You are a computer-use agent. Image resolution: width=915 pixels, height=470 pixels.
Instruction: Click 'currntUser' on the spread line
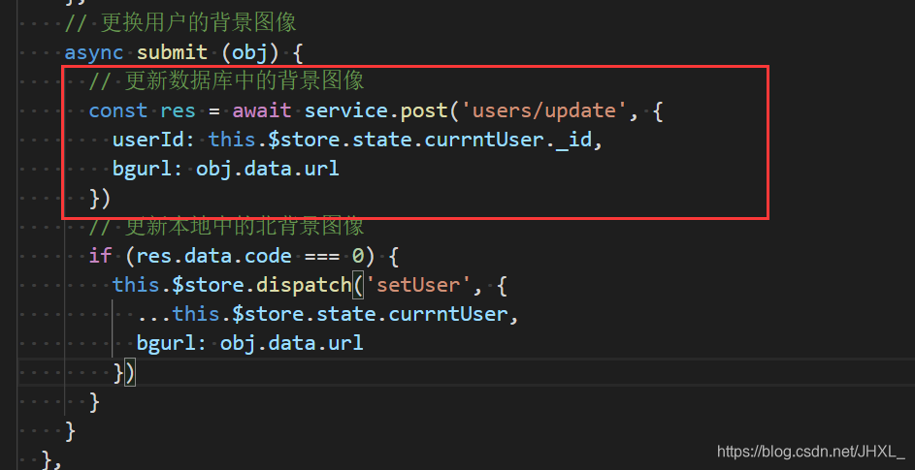[448, 314]
